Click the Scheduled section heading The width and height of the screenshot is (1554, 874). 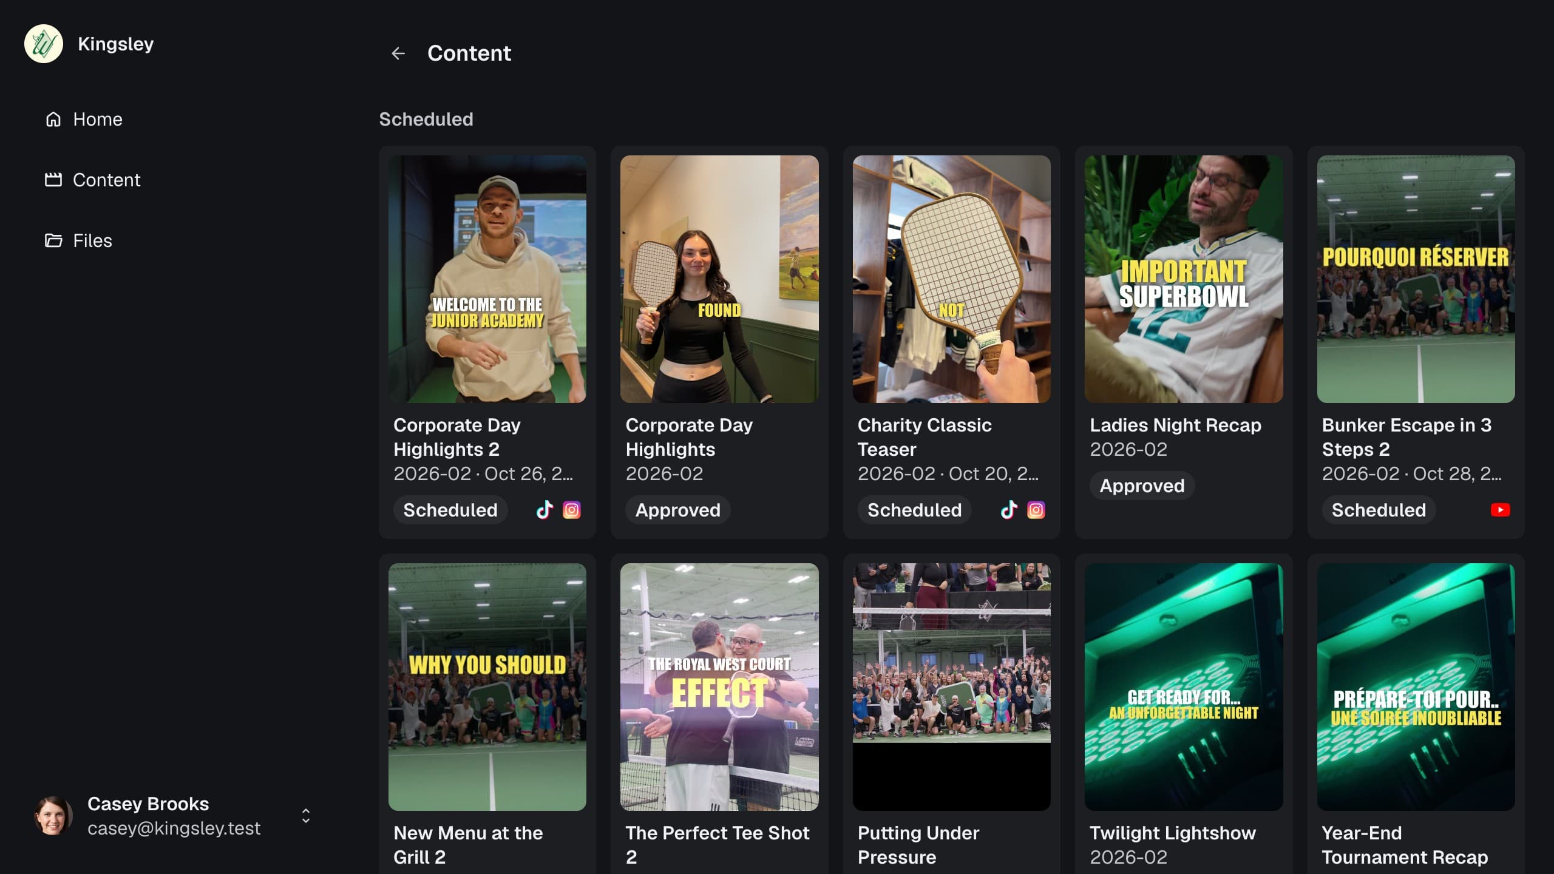(x=426, y=119)
